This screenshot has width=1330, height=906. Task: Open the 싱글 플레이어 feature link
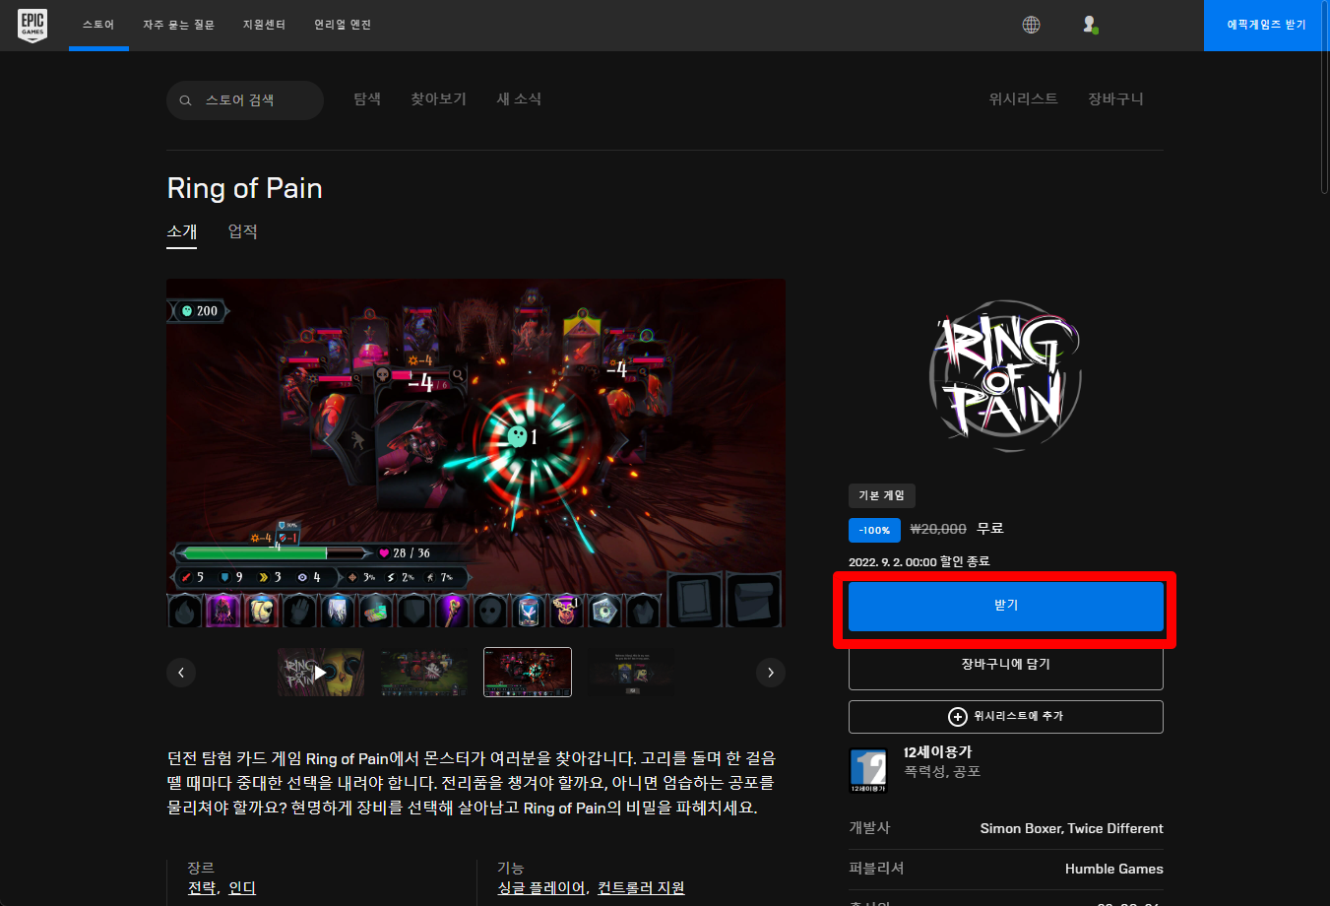pos(541,888)
